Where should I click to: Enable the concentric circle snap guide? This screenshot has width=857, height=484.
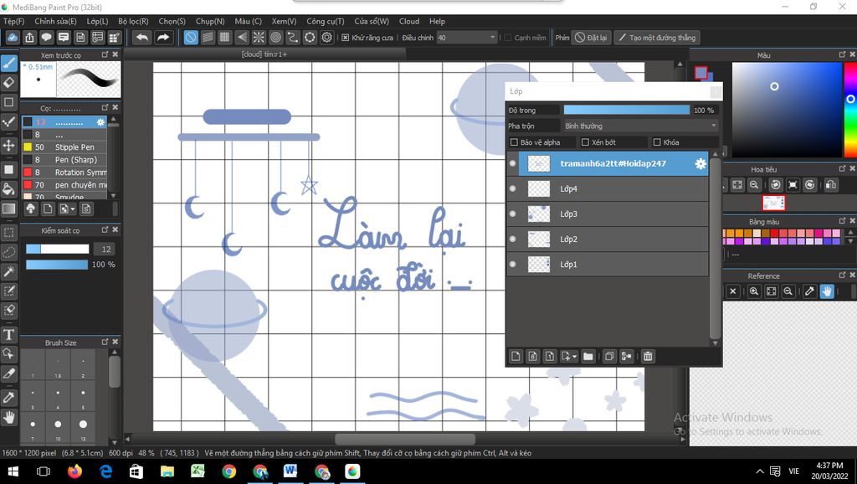point(276,37)
